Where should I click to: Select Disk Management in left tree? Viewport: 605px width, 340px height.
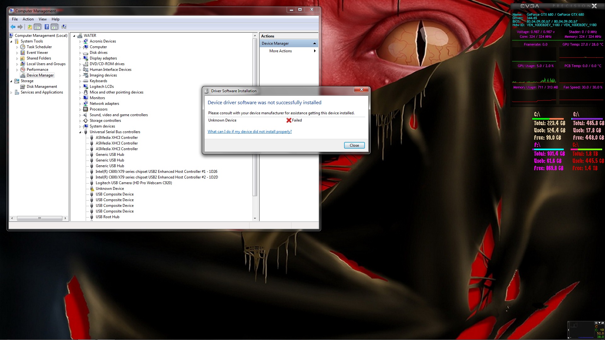pos(42,87)
